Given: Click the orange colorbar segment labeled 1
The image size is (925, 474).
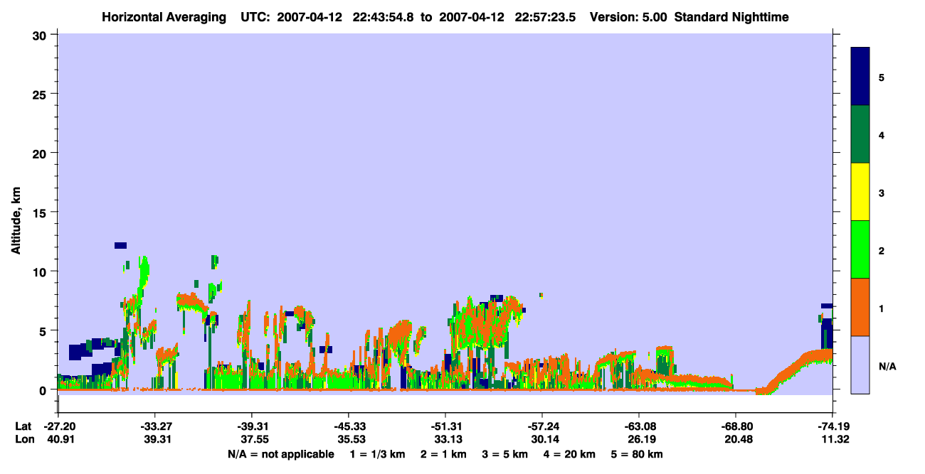Looking at the screenshot, I should [x=860, y=307].
